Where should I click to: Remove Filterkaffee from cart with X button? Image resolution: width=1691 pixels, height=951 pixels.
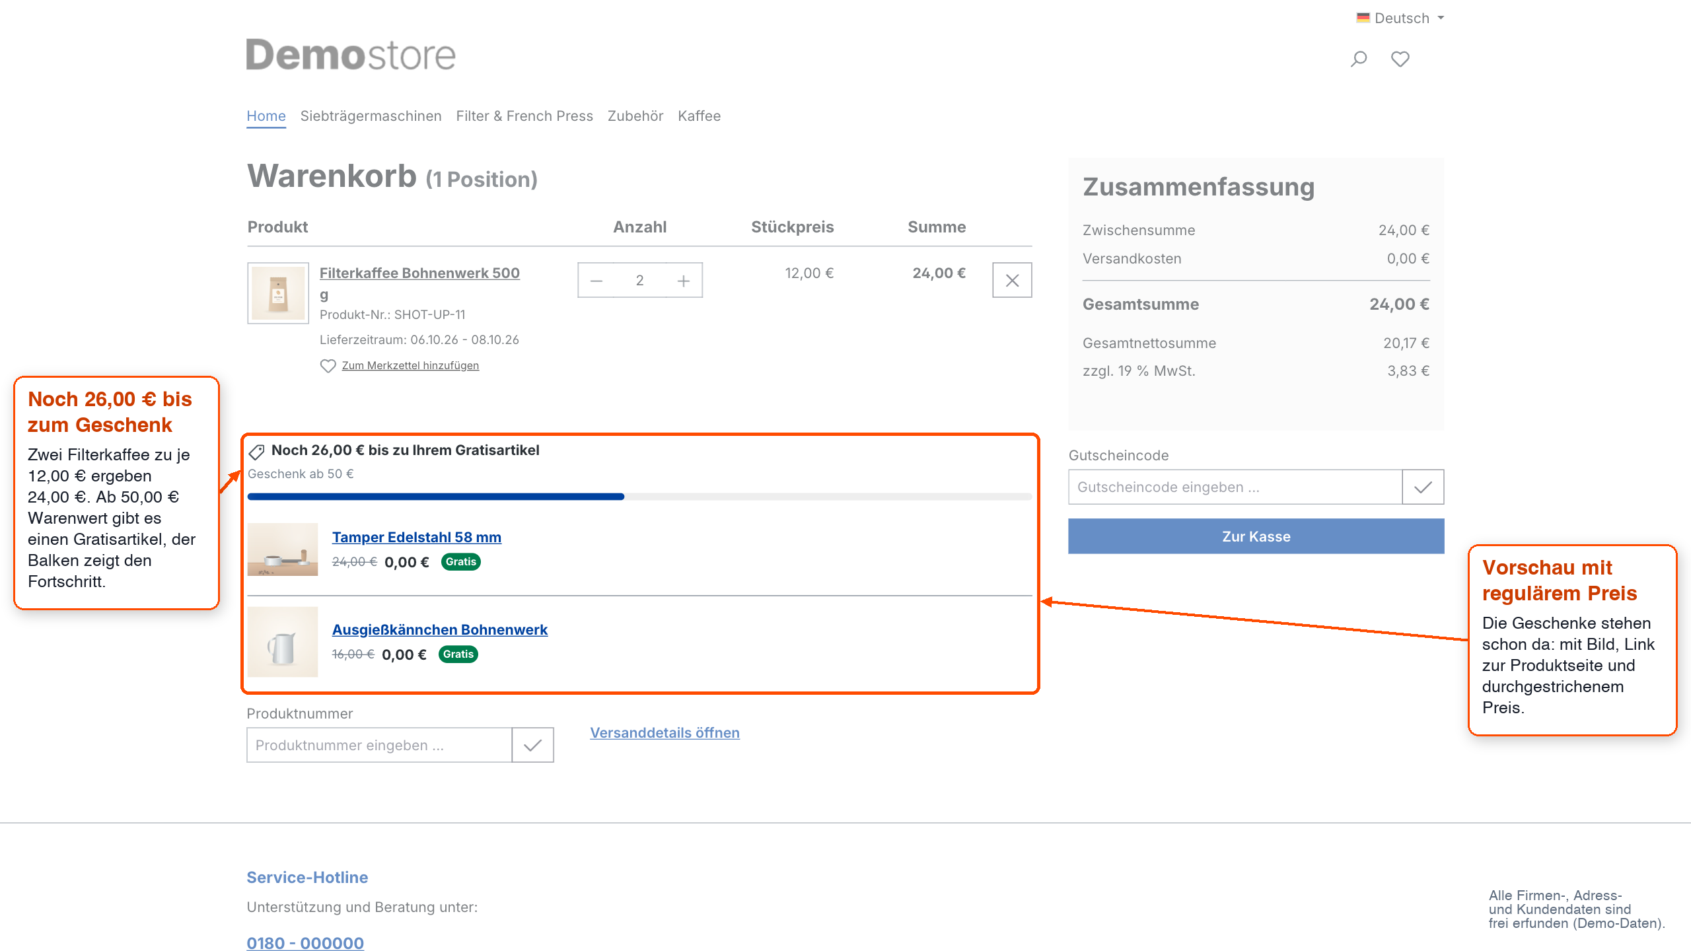click(x=1012, y=281)
